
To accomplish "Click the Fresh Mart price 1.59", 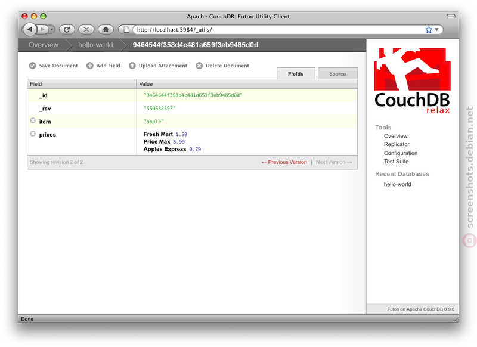I will 181,134.
